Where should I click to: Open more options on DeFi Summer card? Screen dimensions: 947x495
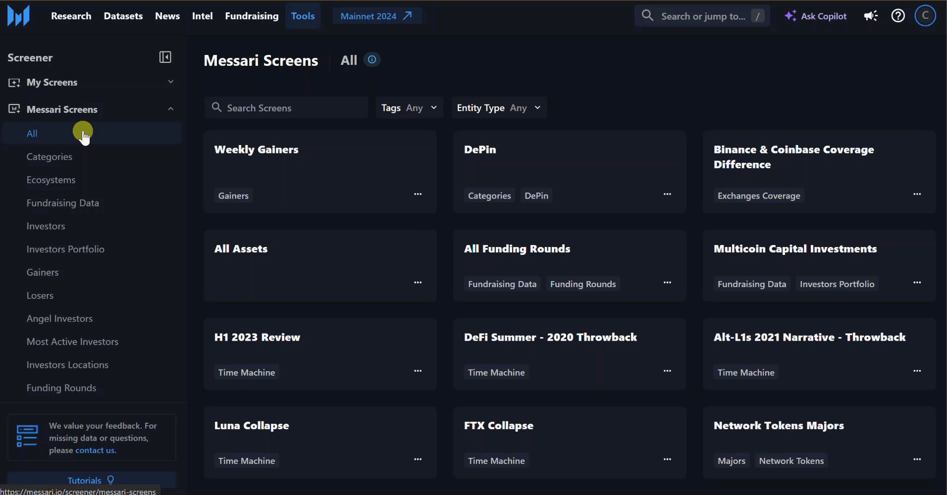(668, 371)
